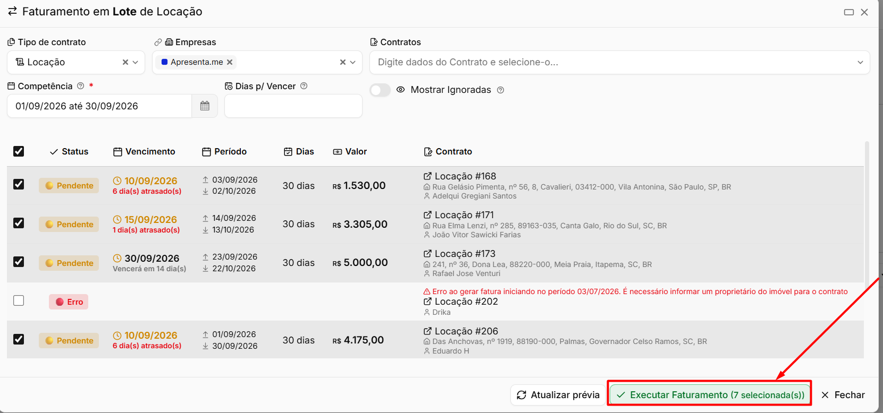Click the eye icon next to Mostrar Ignoradas
883x413 pixels.
[401, 90]
